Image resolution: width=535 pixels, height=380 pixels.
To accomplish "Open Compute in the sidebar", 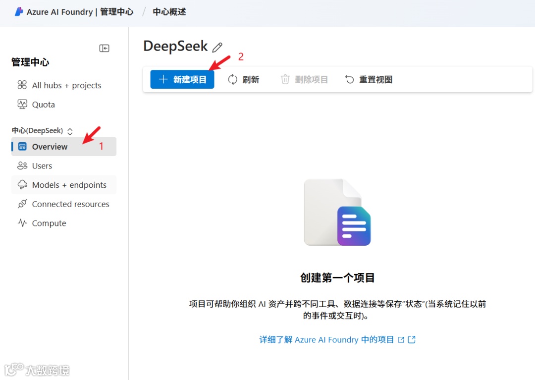I will coord(64,223).
